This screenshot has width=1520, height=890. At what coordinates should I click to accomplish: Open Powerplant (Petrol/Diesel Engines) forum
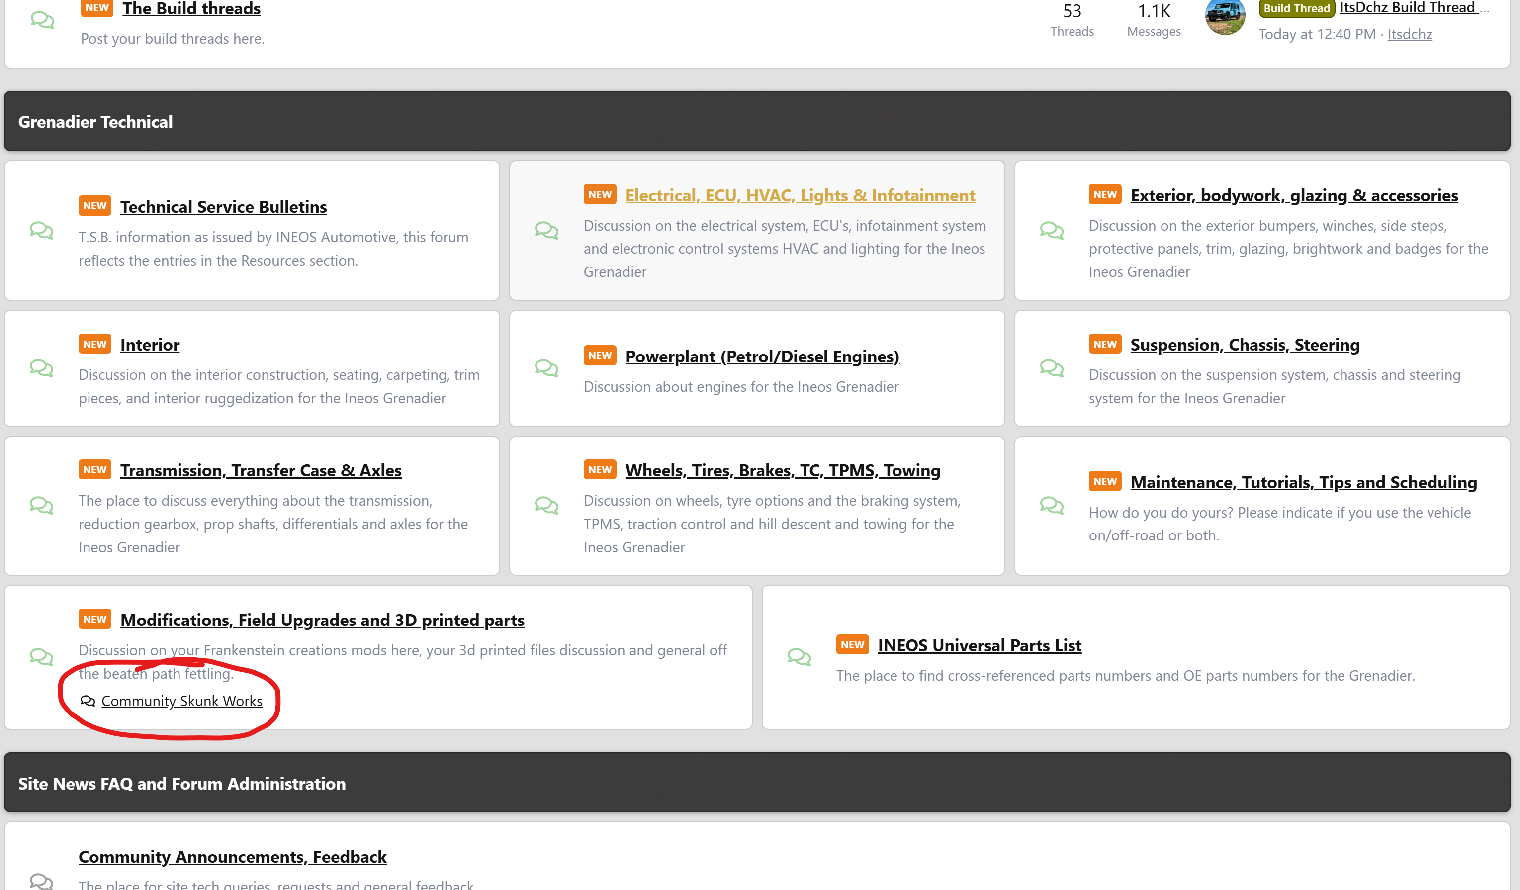pos(762,356)
